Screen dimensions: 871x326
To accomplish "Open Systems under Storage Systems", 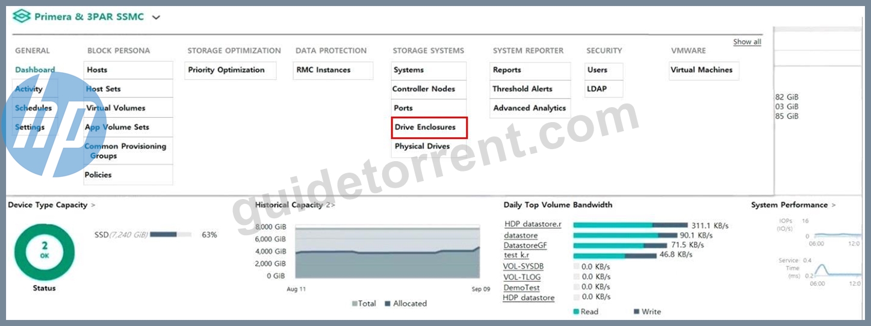I will [429, 70].
